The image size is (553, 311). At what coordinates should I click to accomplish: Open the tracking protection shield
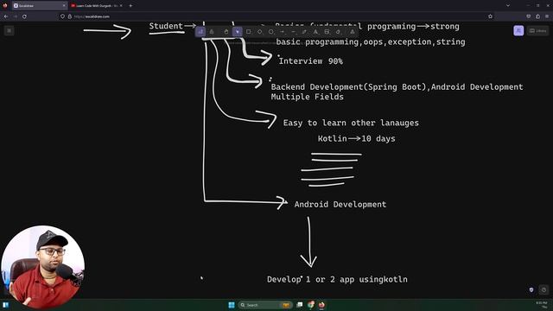pos(62,16)
